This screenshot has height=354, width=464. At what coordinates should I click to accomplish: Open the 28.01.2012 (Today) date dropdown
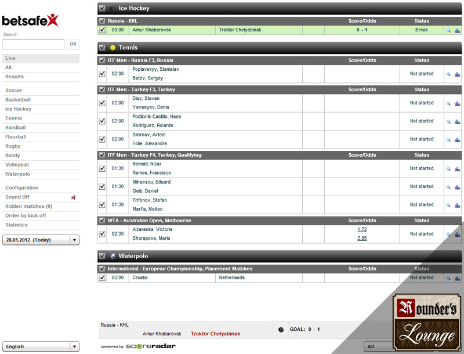[41, 240]
